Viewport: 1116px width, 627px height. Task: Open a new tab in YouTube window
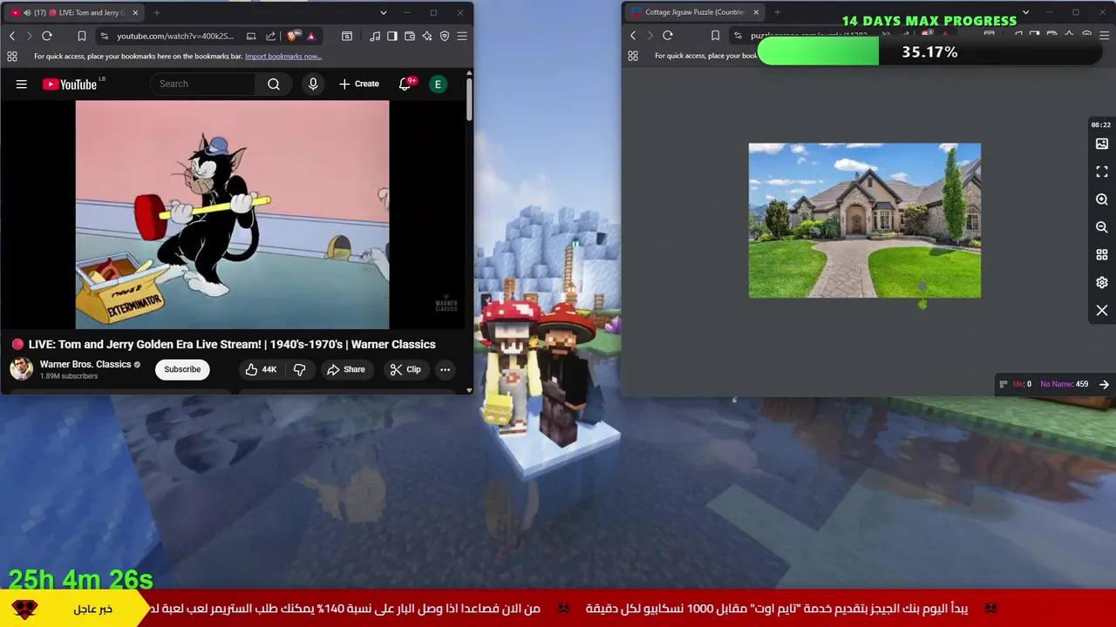157,12
